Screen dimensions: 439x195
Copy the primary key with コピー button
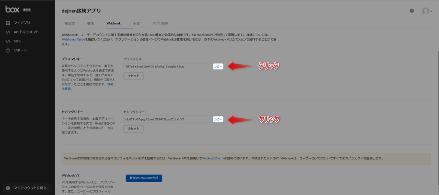click(x=218, y=66)
